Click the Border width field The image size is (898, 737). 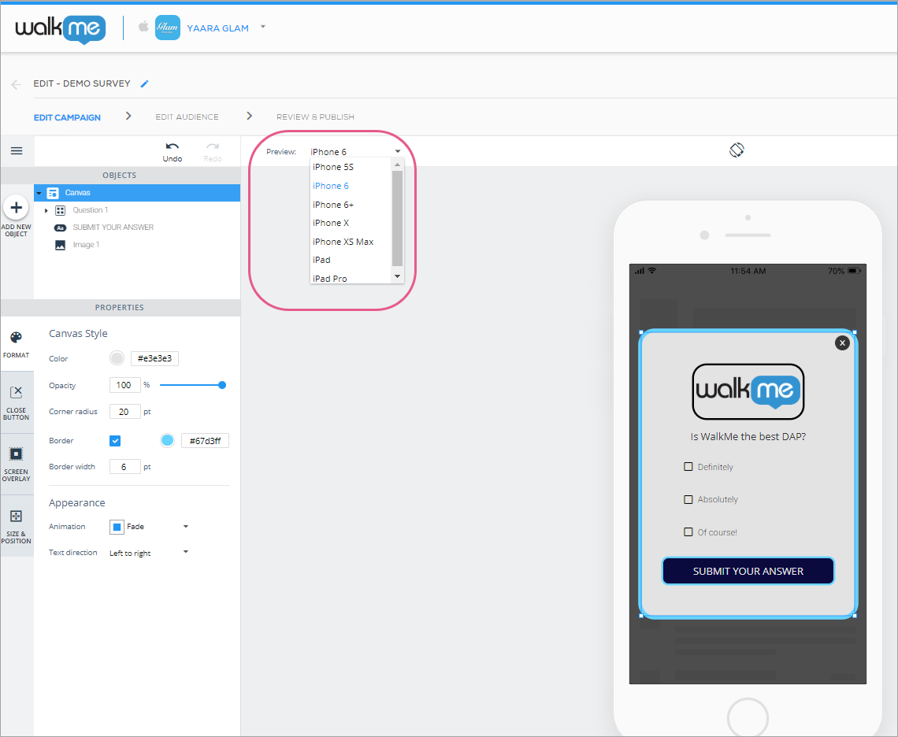pyautogui.click(x=124, y=467)
